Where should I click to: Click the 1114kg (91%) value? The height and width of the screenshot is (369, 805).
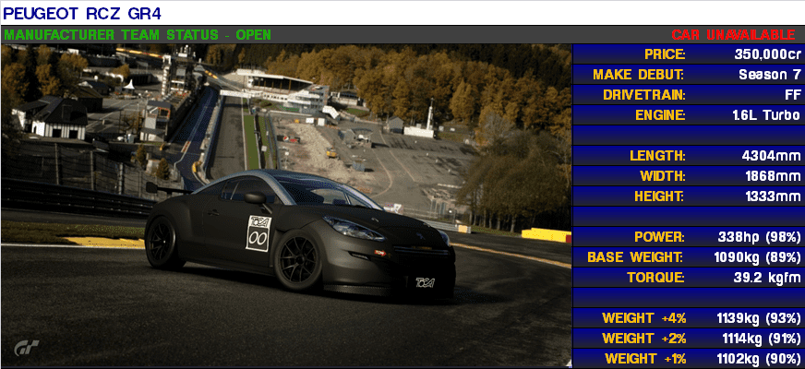pos(761,339)
